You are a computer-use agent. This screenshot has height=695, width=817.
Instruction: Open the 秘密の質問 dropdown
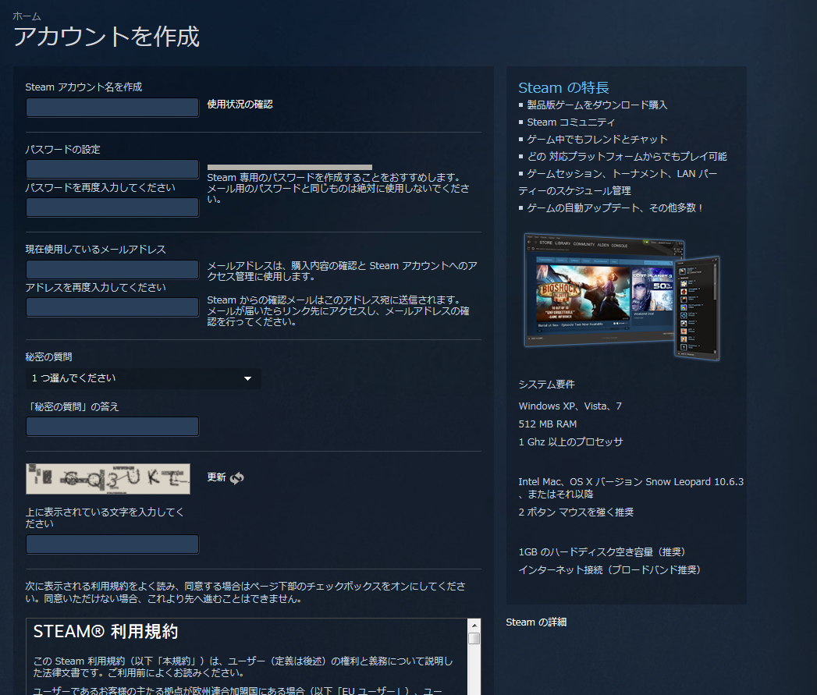144,378
